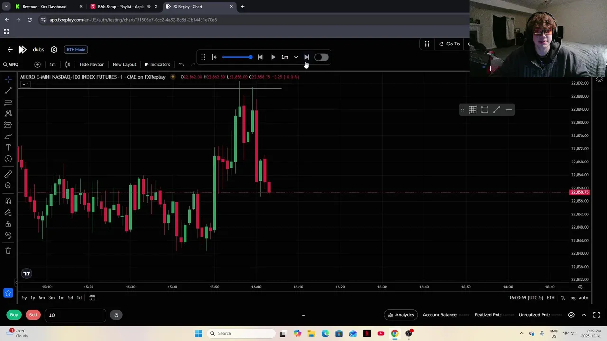Undo the last chart action
The height and width of the screenshot is (341, 607).
181,64
